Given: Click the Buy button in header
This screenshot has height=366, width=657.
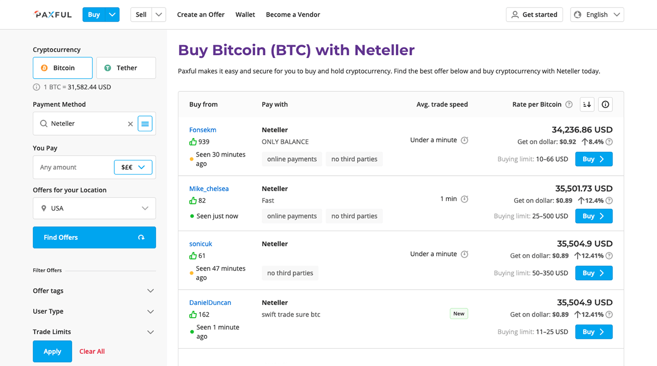Looking at the screenshot, I should pyautogui.click(x=94, y=15).
